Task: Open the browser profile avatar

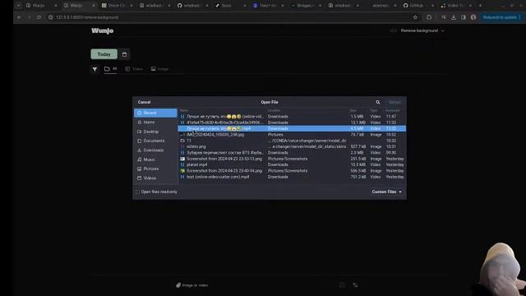Action: [x=473, y=17]
